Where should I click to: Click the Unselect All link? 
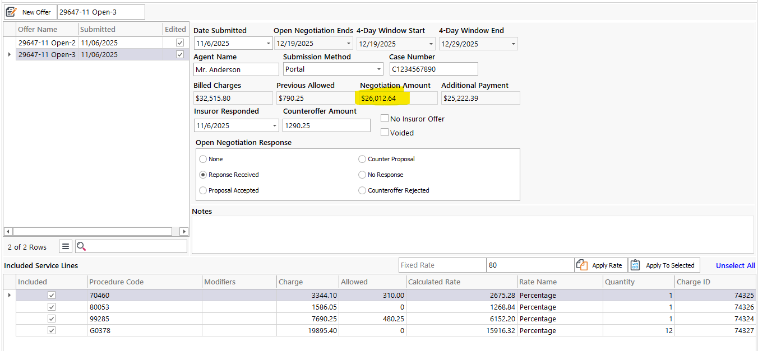[735, 265]
